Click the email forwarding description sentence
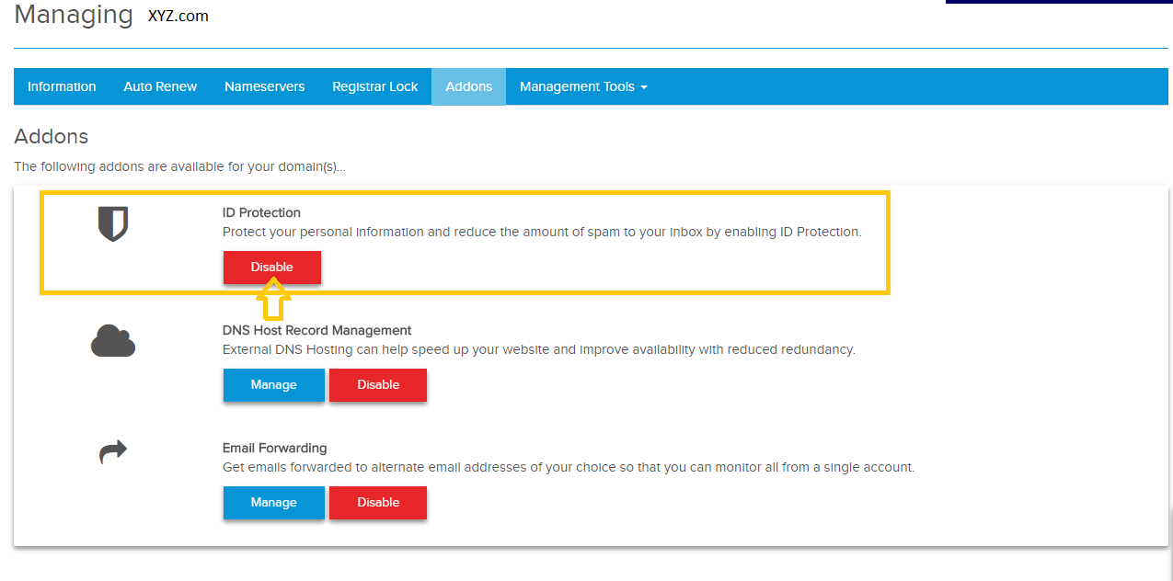 (x=569, y=467)
